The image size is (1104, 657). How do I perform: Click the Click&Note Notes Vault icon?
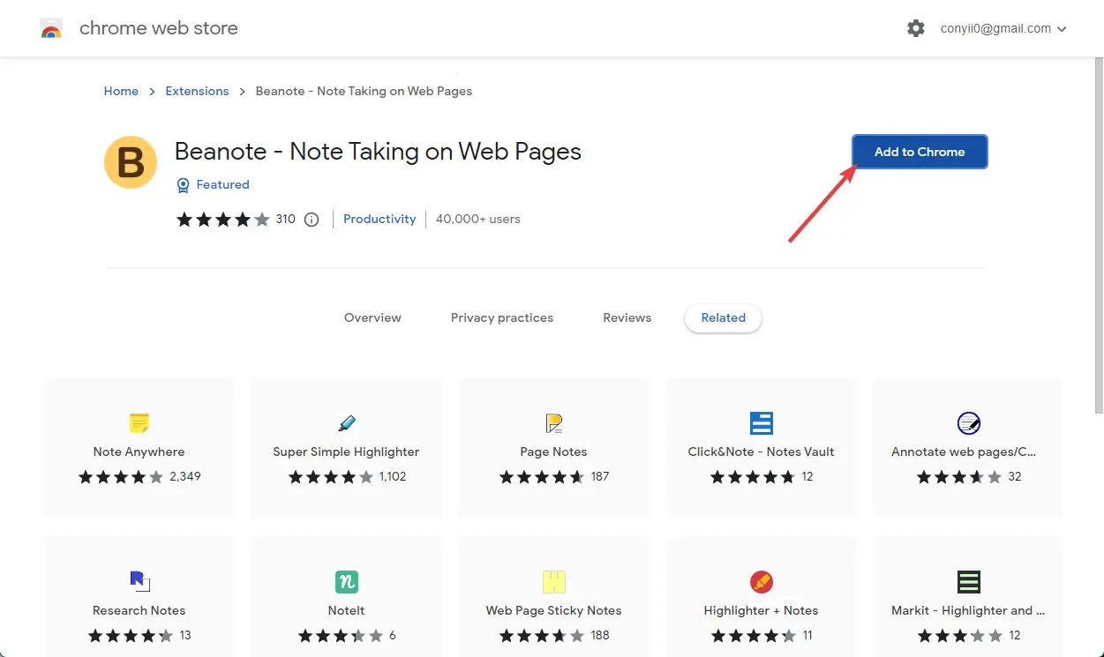click(x=762, y=423)
